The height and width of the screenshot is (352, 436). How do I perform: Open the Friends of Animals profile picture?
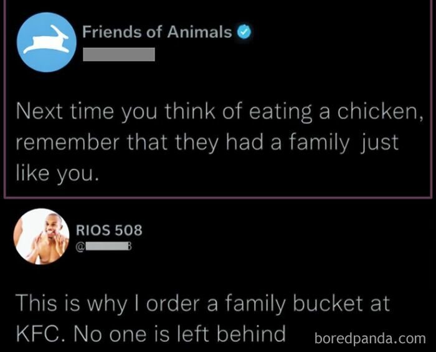tap(47, 42)
